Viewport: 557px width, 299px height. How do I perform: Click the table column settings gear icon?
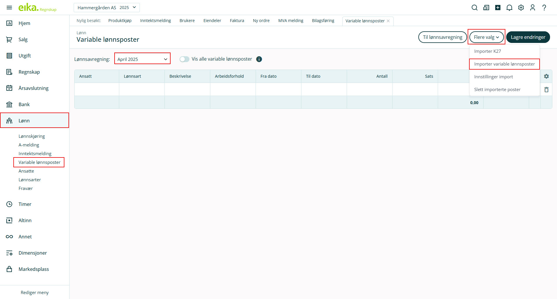[546, 76]
